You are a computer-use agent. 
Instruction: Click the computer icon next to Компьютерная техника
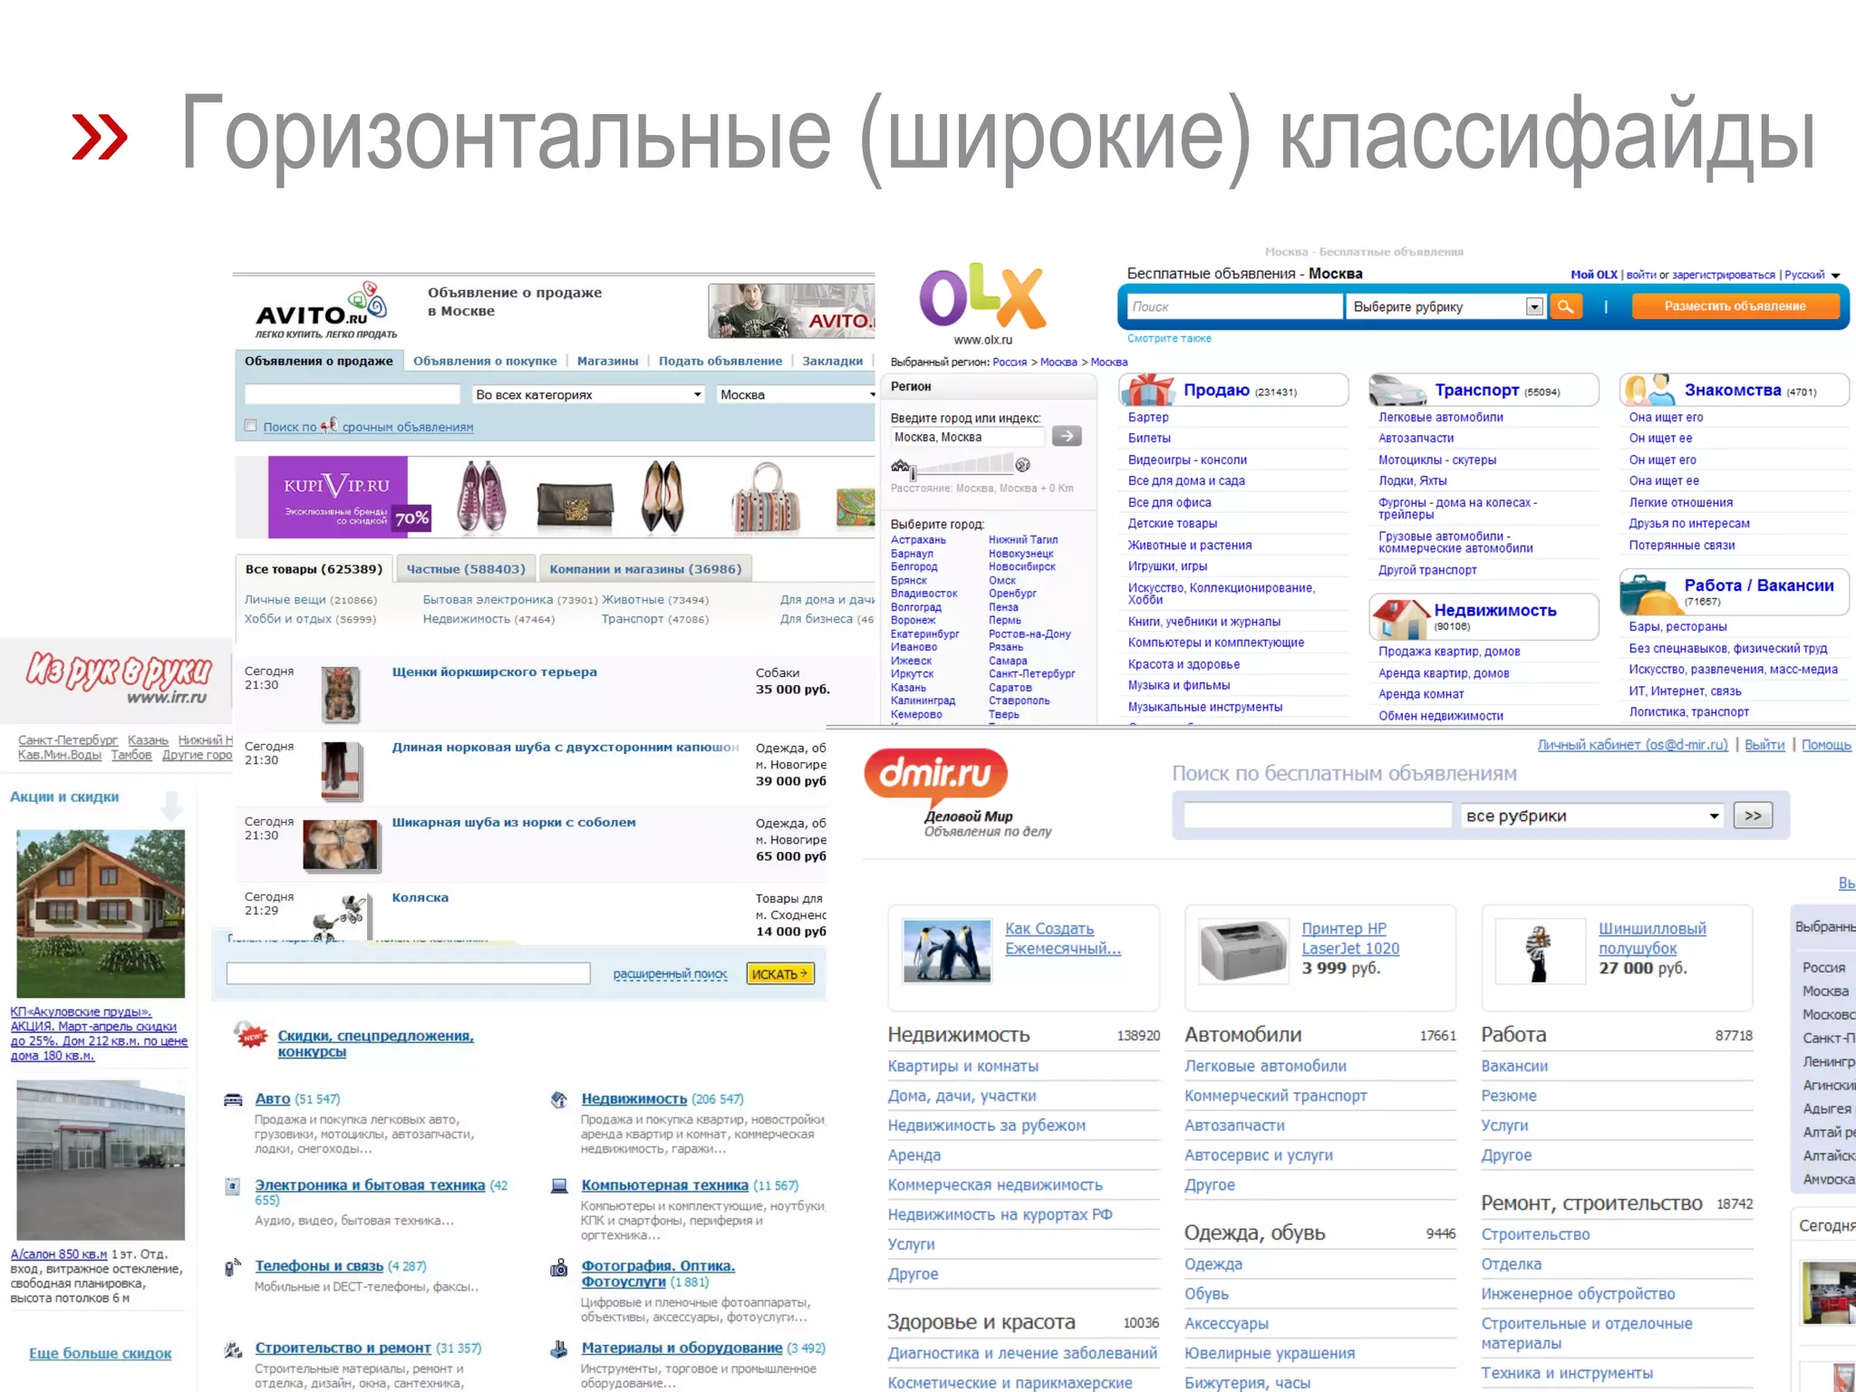[x=559, y=1185]
